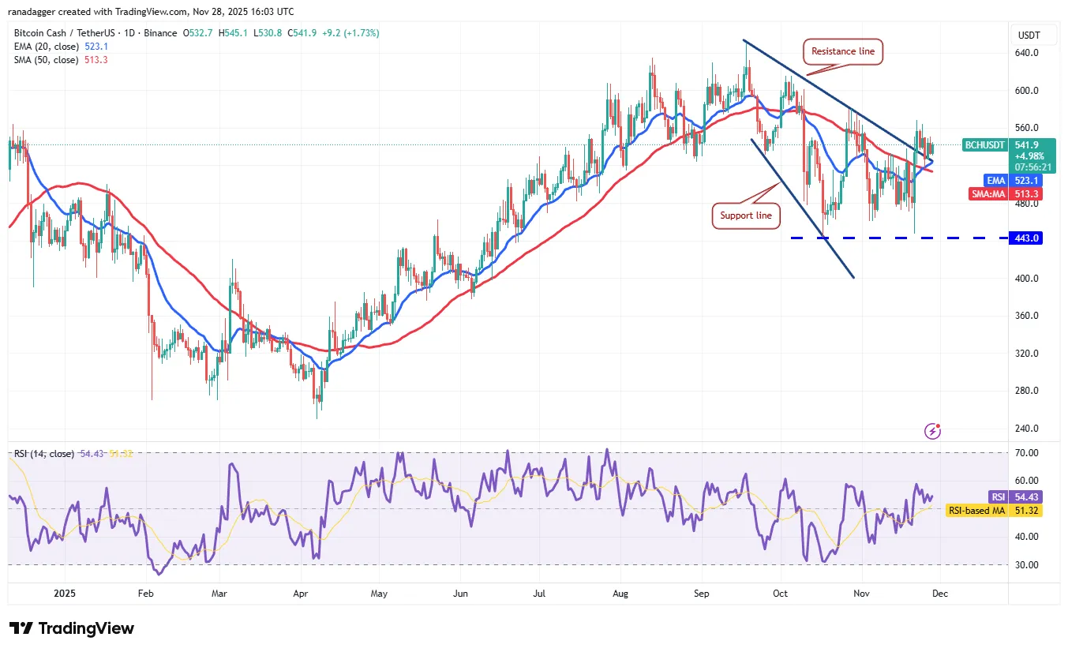Select the EMA (20, close) indicator legend
Viewport: 1068px width, 652px height.
pyautogui.click(x=47, y=47)
